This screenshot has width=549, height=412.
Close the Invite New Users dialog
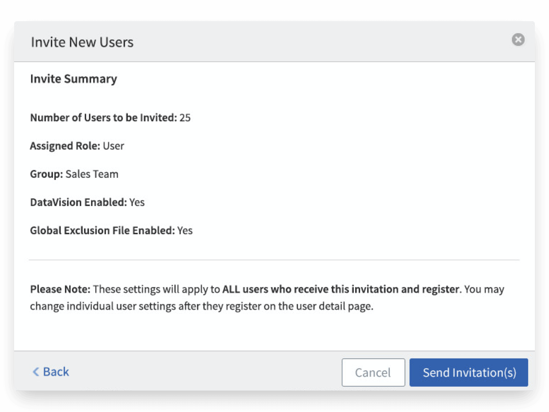(x=518, y=40)
